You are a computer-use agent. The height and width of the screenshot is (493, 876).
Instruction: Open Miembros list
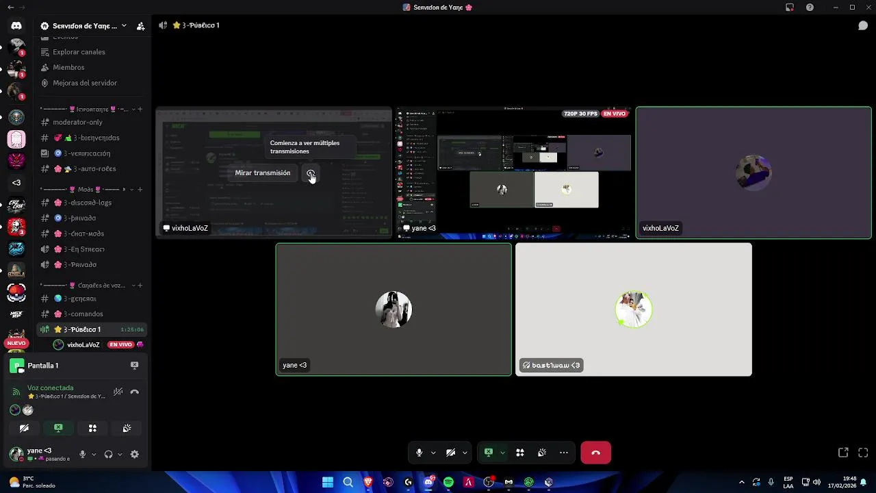[68, 67]
